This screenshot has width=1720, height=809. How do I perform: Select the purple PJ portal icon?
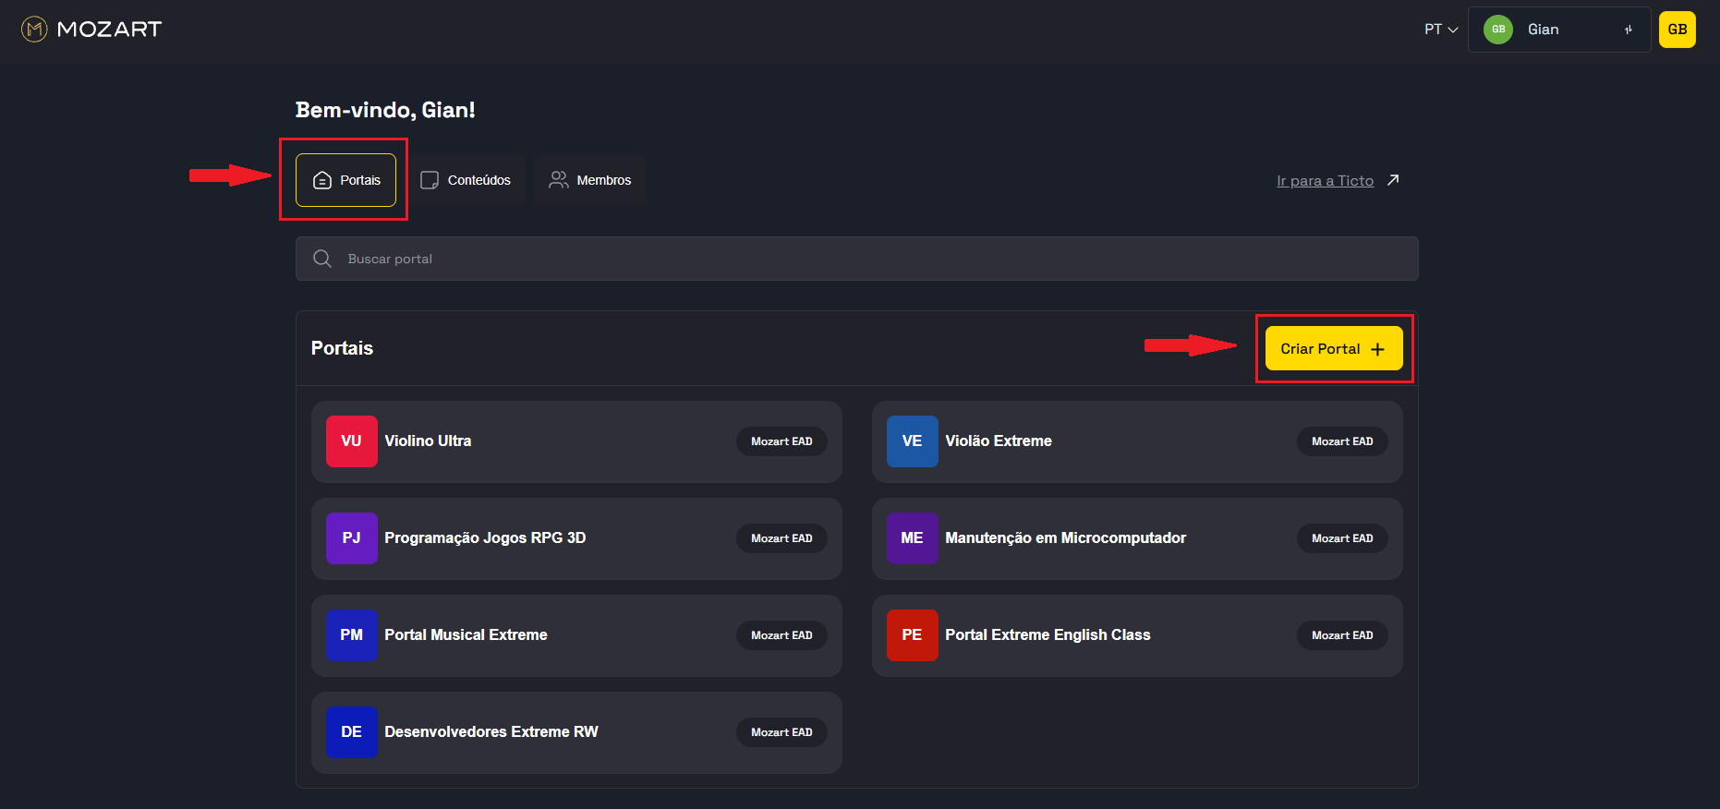tap(351, 538)
